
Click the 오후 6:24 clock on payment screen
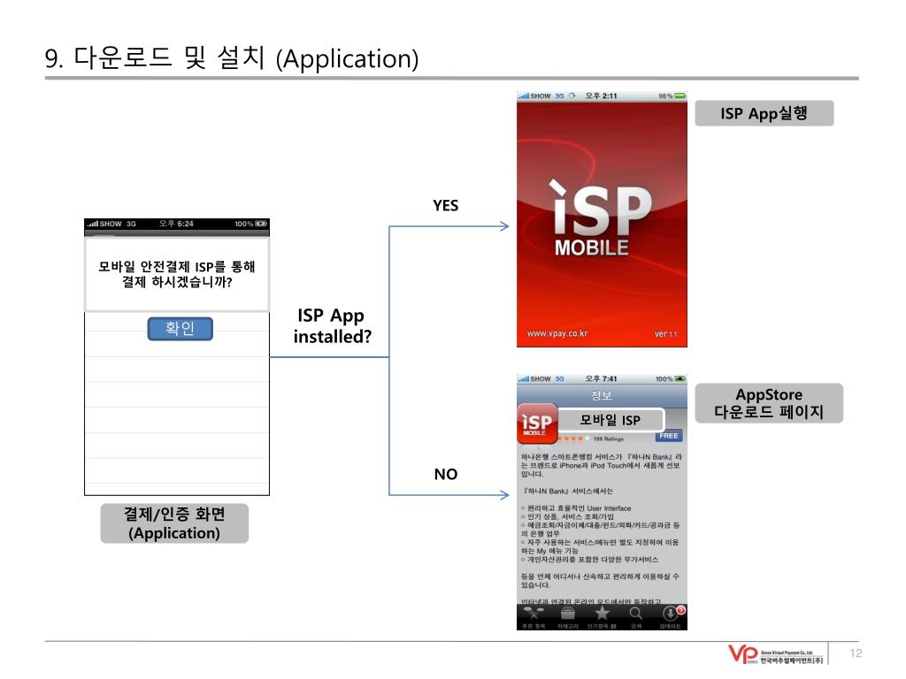(176, 224)
